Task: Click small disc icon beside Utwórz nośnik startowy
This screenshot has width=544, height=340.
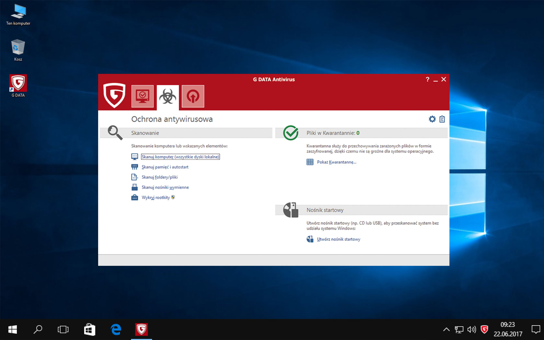Action: coord(310,239)
